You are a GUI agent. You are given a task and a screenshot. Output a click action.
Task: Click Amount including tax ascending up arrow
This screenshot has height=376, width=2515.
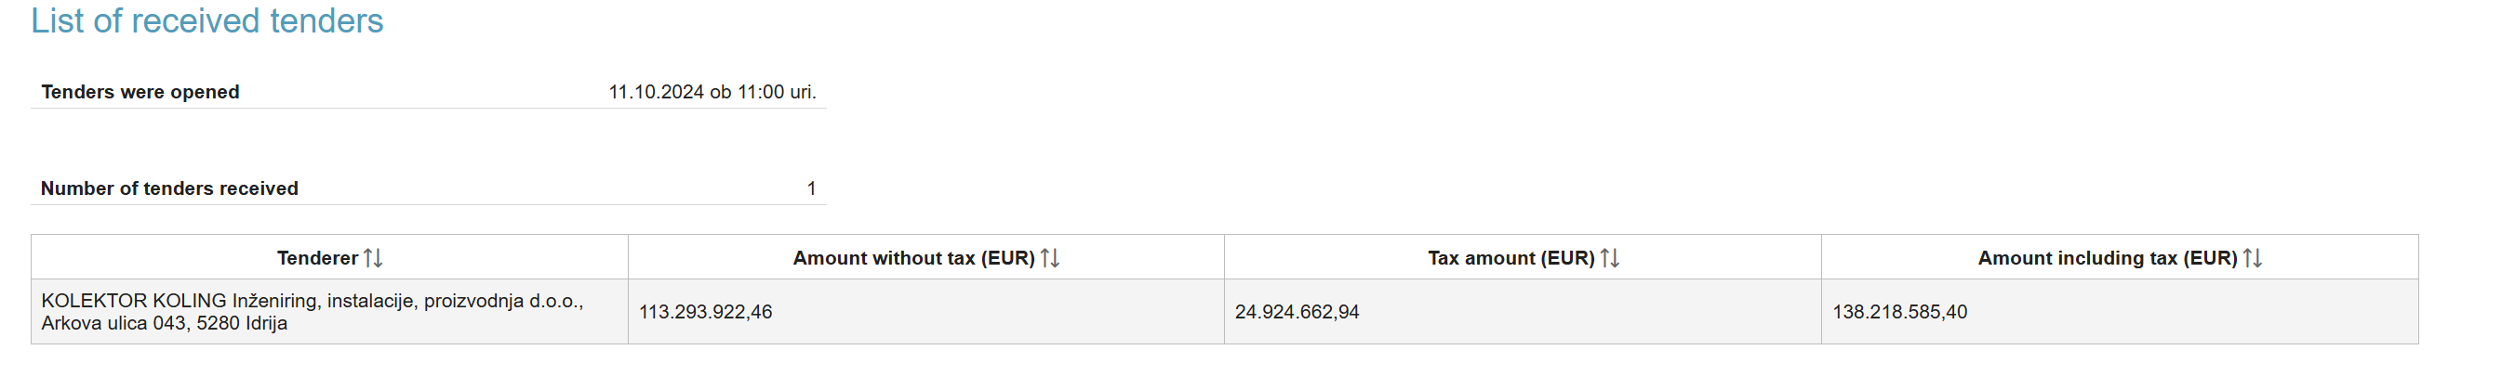pyautogui.click(x=2247, y=258)
